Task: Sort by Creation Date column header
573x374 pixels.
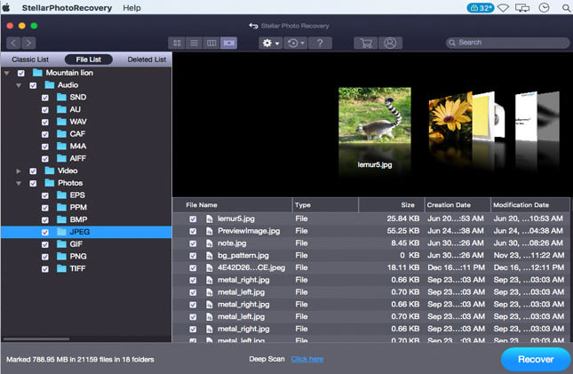Action: (458, 205)
